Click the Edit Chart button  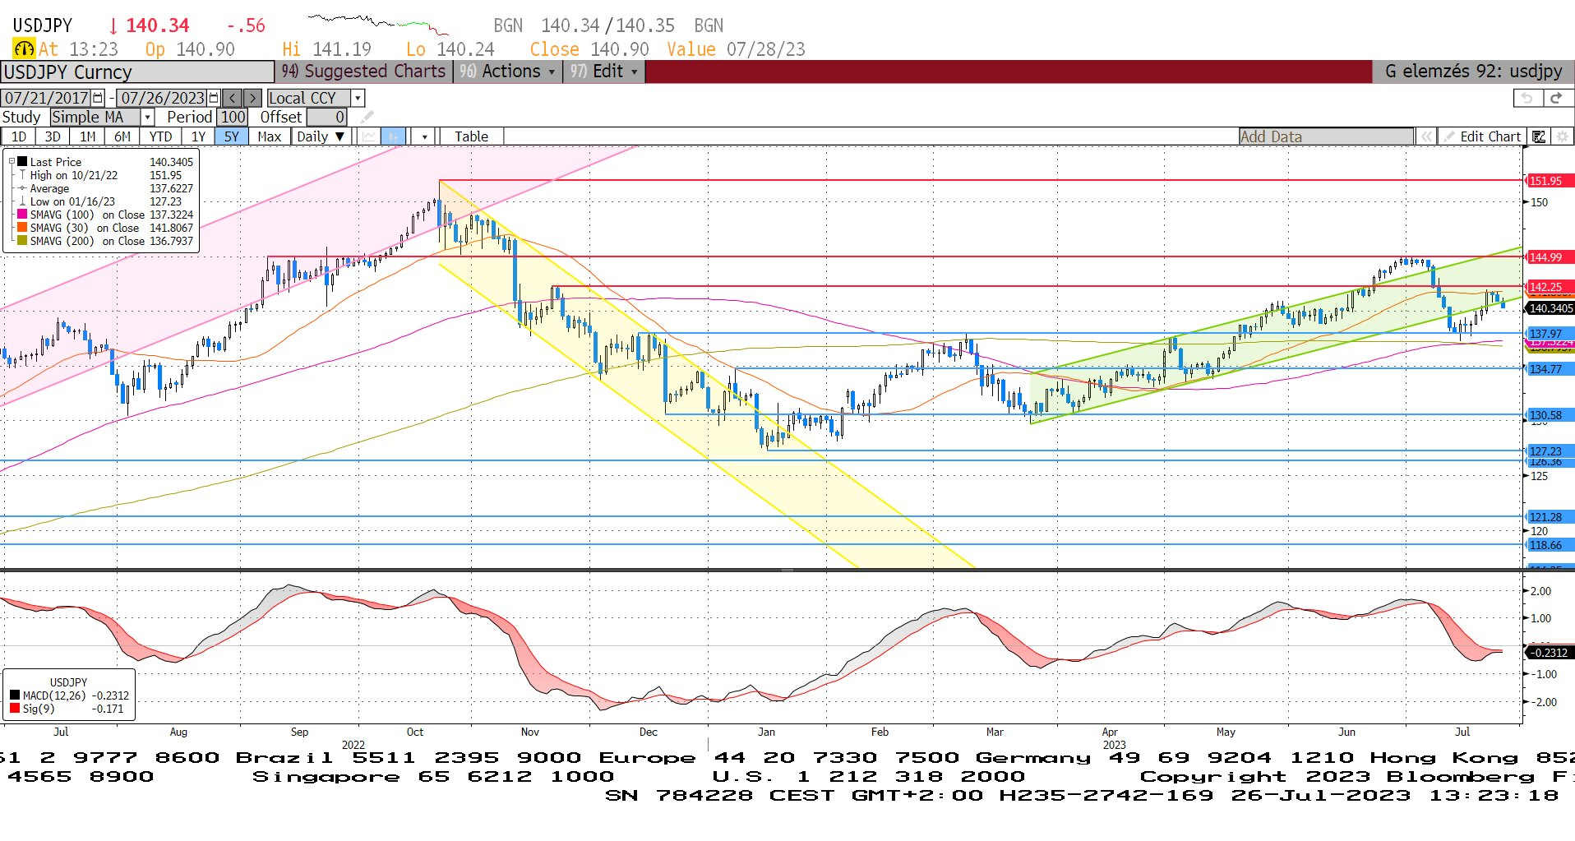(1483, 136)
